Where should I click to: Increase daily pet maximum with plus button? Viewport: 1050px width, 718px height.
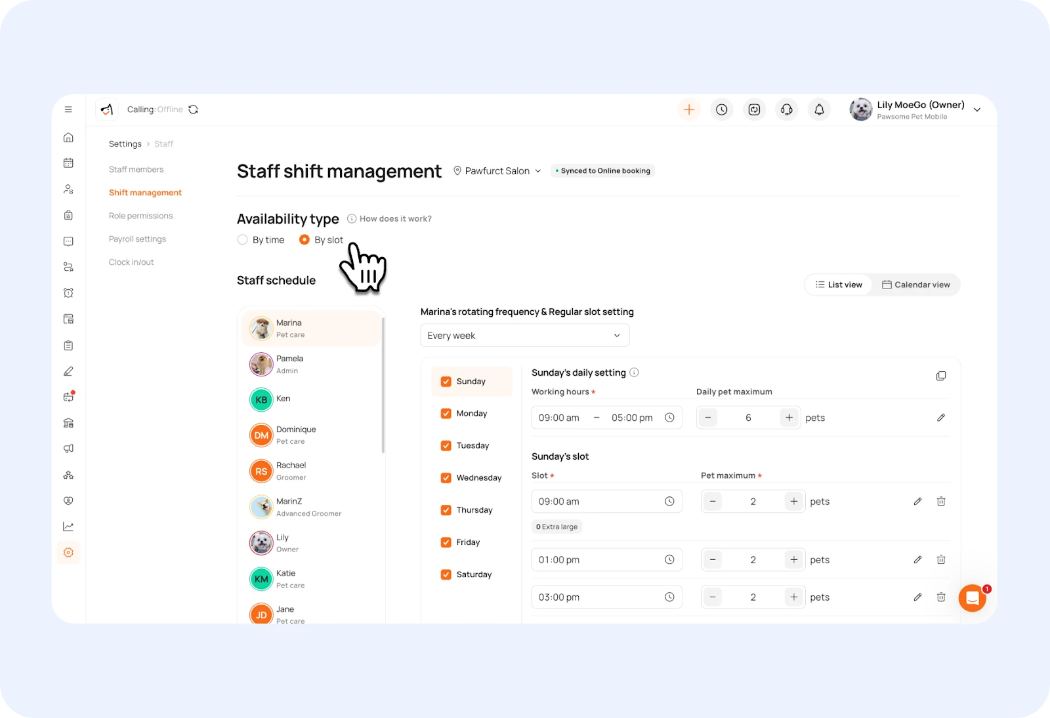point(789,418)
